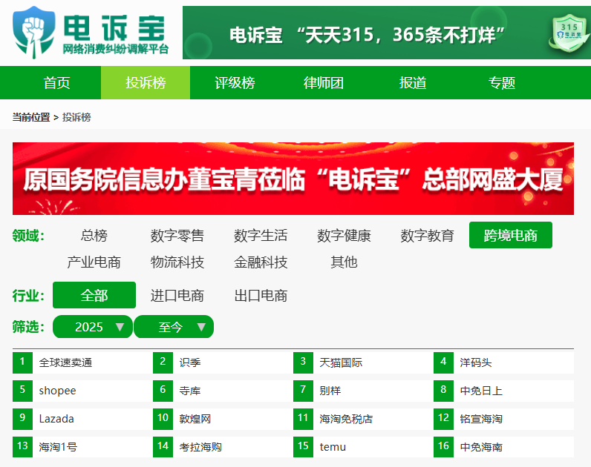Click the 行业 label

[29, 296]
